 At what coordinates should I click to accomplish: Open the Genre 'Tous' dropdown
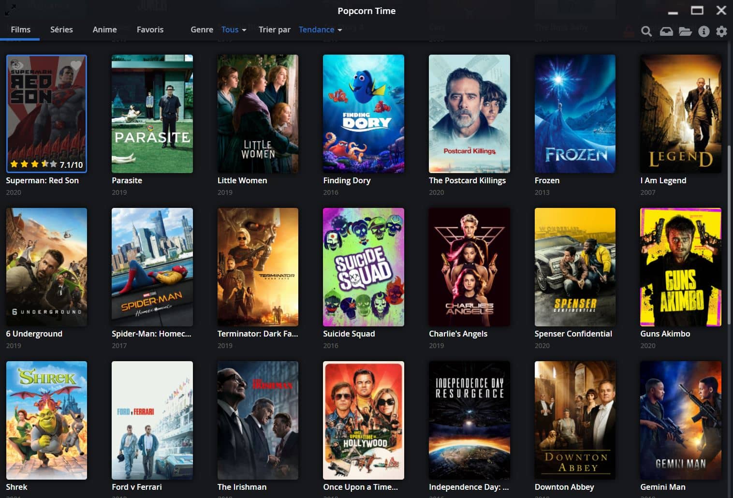(x=234, y=29)
